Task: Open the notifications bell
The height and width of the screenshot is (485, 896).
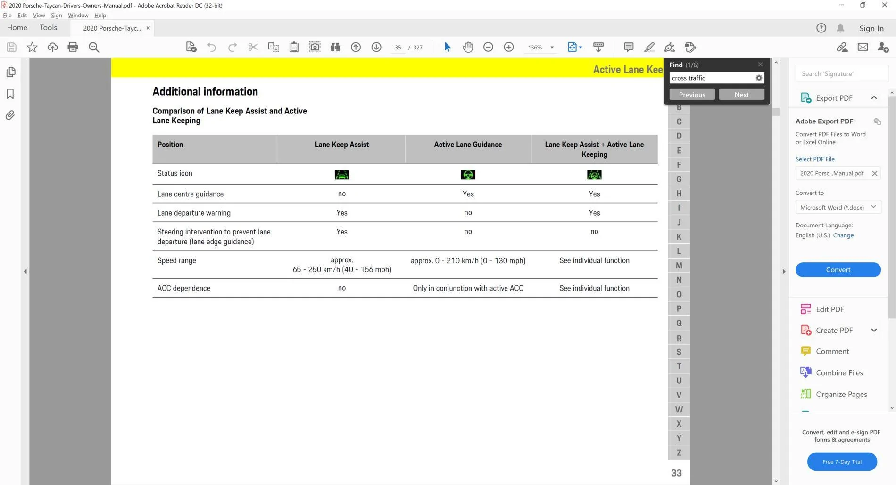Action: click(x=840, y=28)
